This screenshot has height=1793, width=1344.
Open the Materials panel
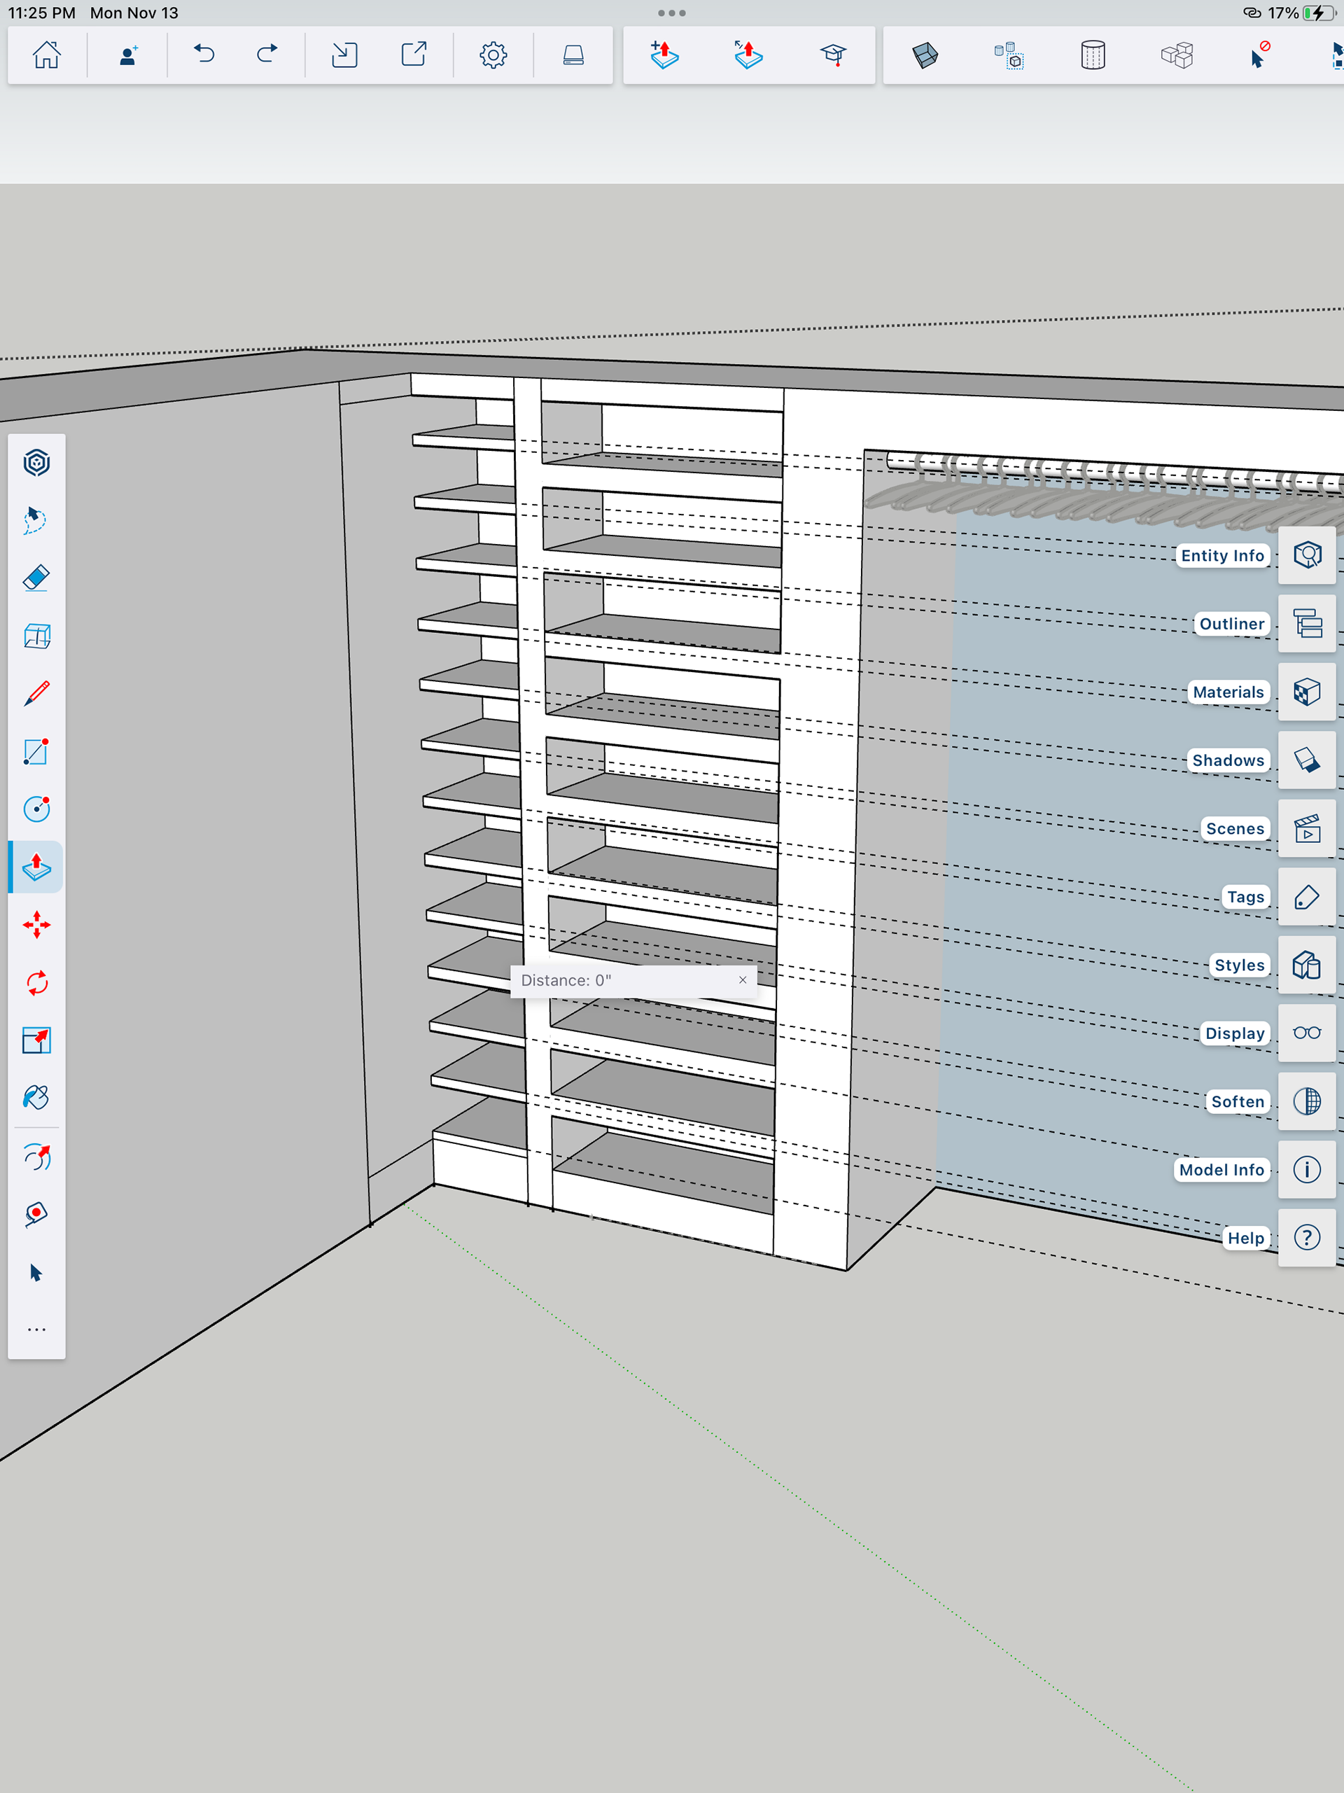(x=1306, y=692)
